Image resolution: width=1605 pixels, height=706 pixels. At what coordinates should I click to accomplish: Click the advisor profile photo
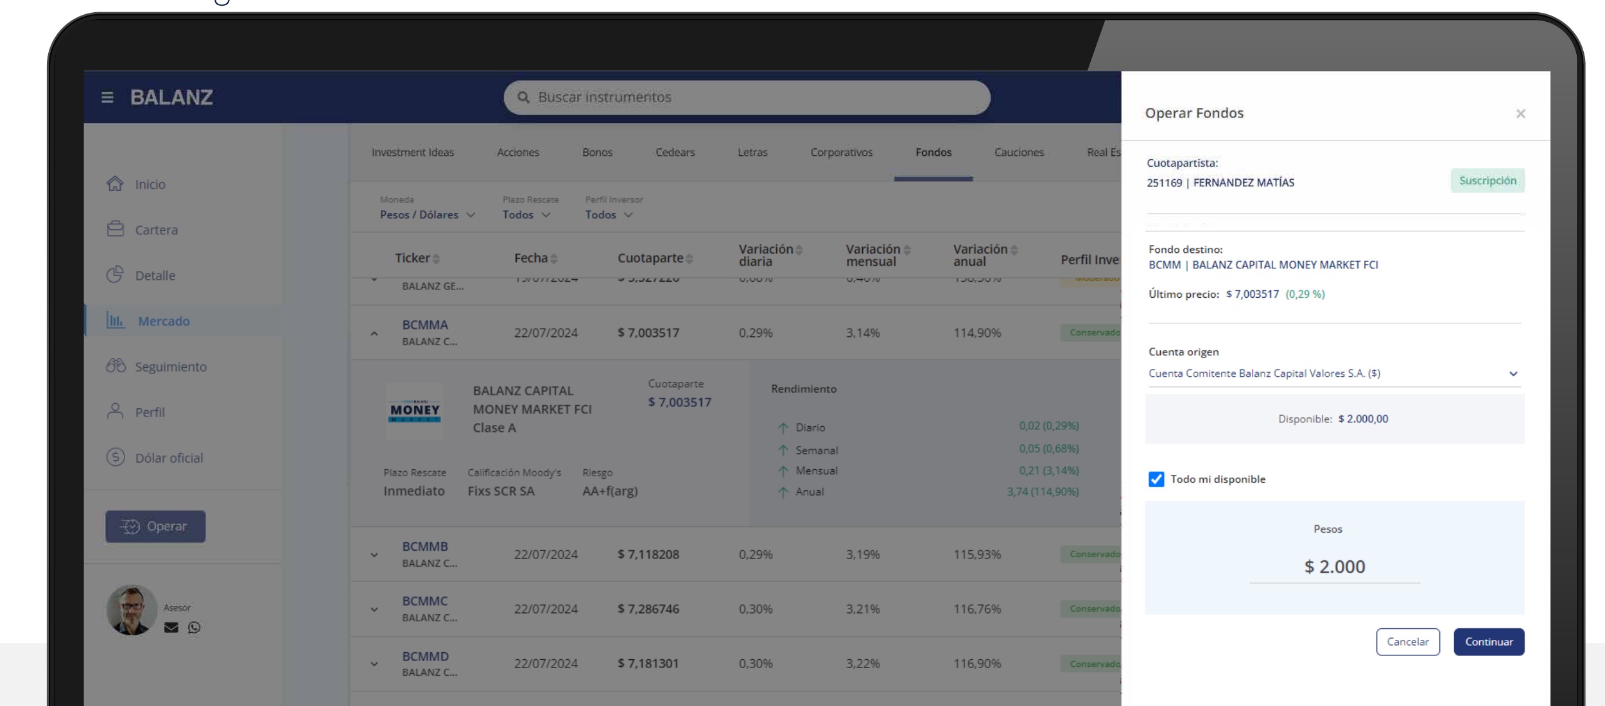click(x=132, y=610)
